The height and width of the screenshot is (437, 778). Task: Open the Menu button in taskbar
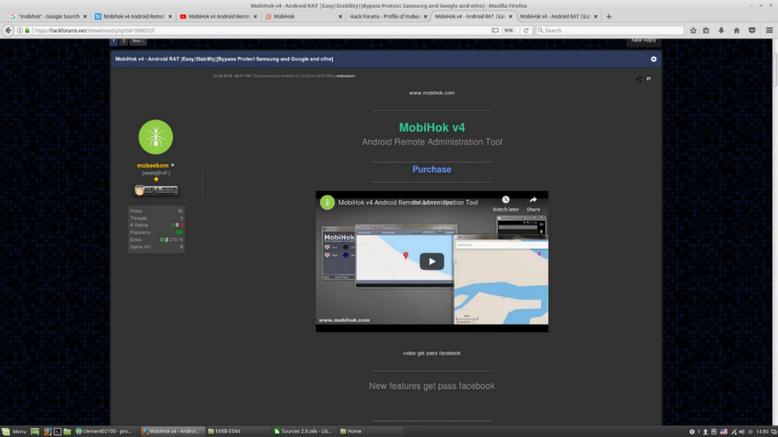pyautogui.click(x=14, y=431)
